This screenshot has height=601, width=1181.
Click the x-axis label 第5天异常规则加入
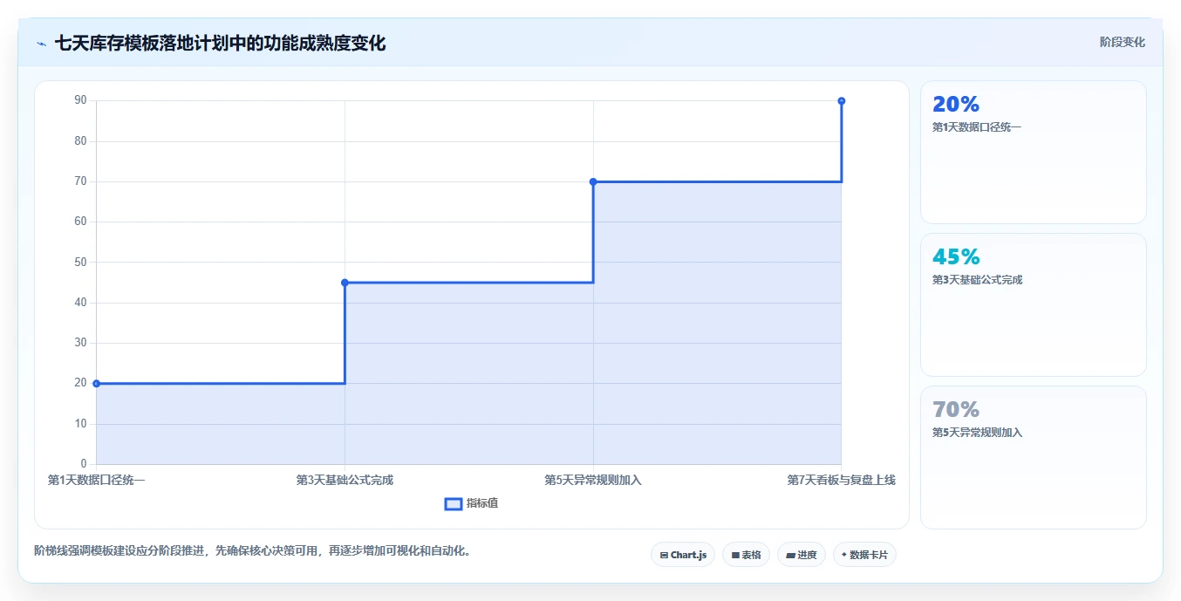coord(593,480)
